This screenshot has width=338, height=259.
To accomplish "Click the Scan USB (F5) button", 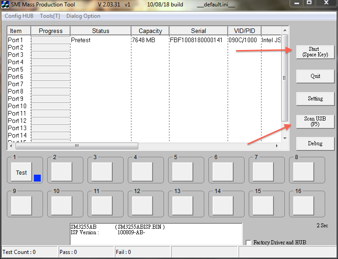I will click(315, 121).
